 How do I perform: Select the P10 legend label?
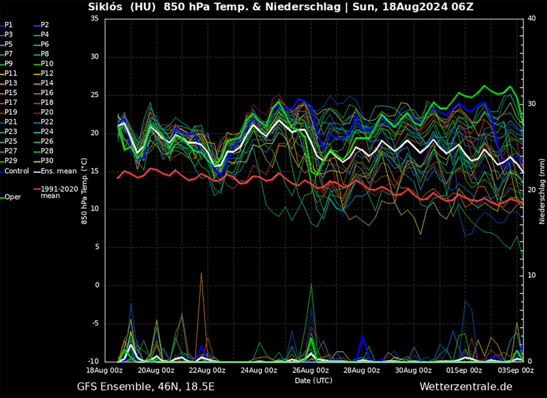(x=47, y=64)
